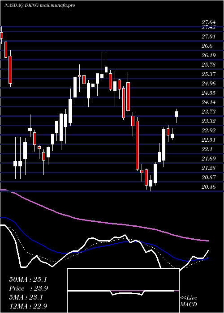Click the 23.32 price axis label
224x313 pixels.
point(209,121)
